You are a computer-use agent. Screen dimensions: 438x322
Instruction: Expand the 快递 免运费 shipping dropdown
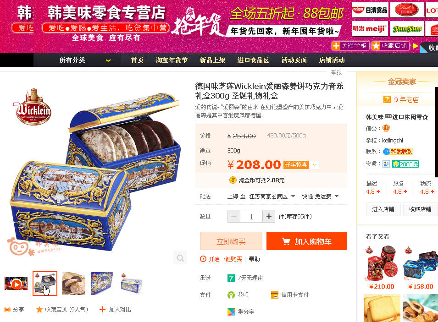point(320,196)
